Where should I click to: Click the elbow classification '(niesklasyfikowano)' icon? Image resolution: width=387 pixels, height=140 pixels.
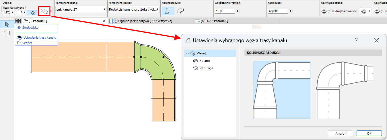tap(324, 11)
